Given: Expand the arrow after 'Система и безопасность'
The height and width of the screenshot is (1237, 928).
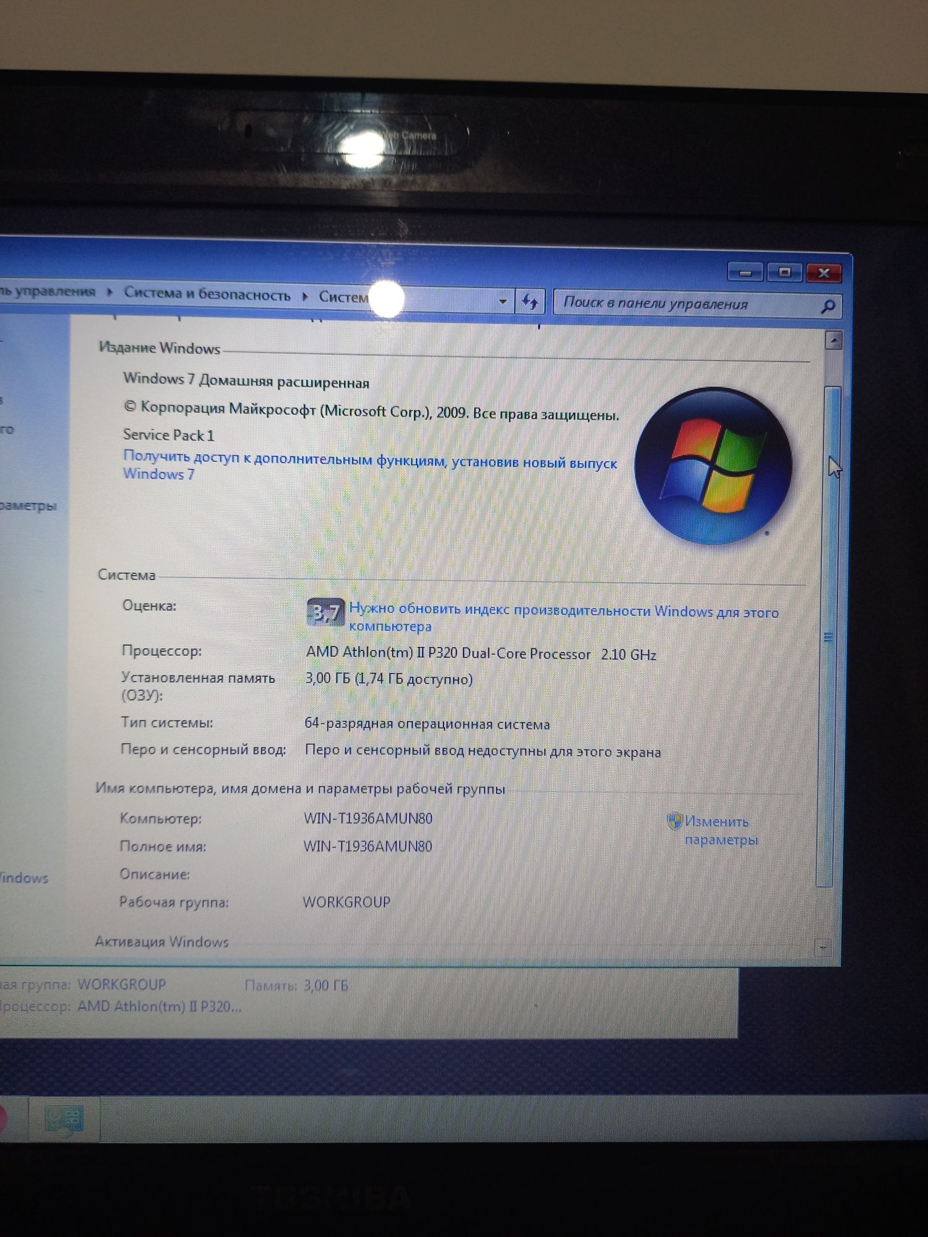Looking at the screenshot, I should [305, 296].
